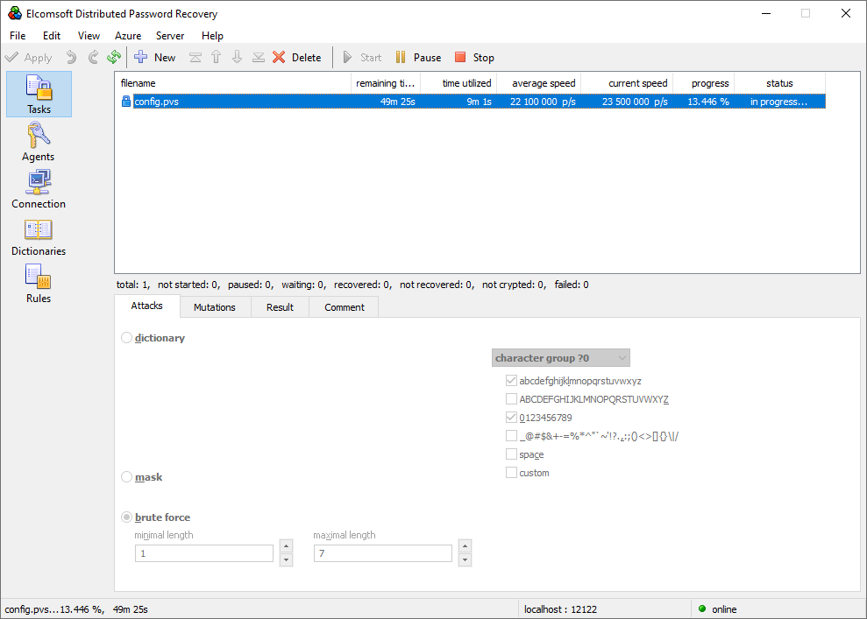Select the Tasks sidebar icon
867x619 pixels.
click(x=38, y=94)
